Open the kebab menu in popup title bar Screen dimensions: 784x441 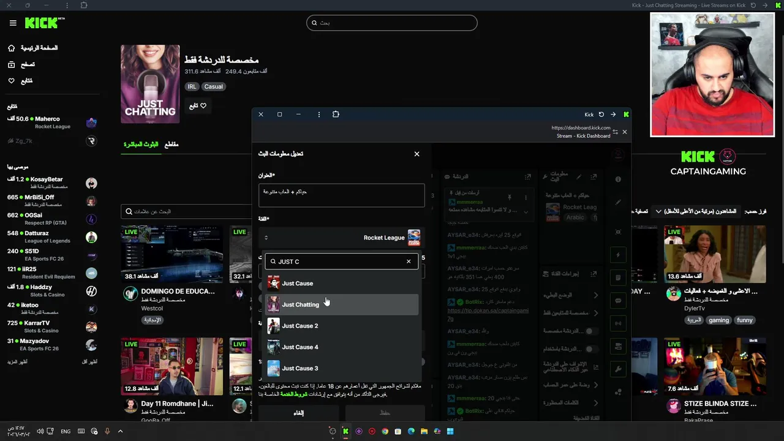tap(318, 115)
